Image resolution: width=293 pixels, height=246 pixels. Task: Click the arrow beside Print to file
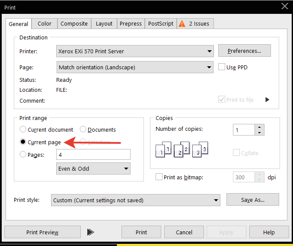[x=267, y=100]
